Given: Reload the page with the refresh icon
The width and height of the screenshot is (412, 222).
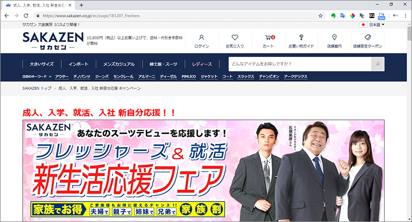Looking at the screenshot, I should click(x=26, y=16).
